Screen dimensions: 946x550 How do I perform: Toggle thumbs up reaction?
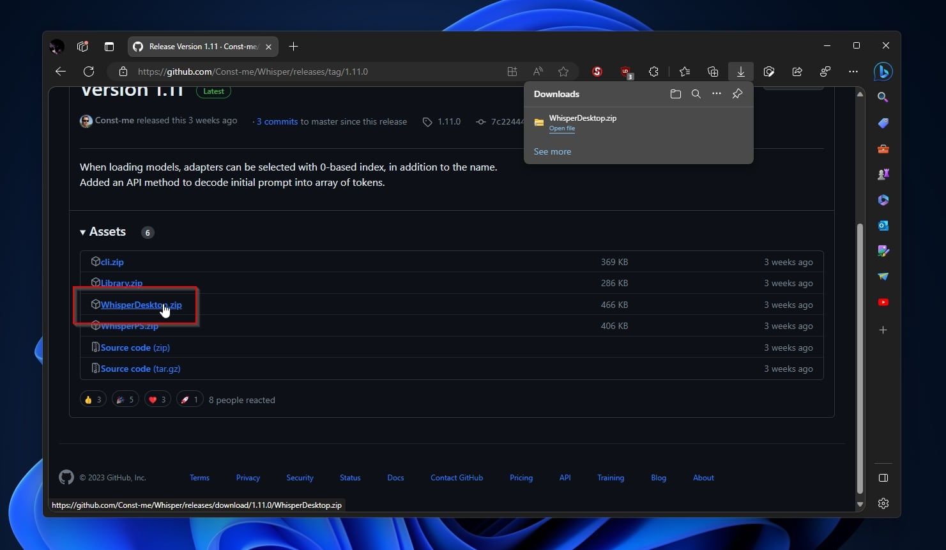(93, 400)
